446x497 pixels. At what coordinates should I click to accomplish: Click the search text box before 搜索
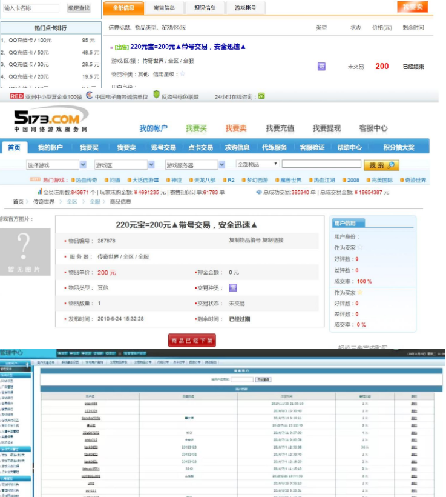coord(321,164)
